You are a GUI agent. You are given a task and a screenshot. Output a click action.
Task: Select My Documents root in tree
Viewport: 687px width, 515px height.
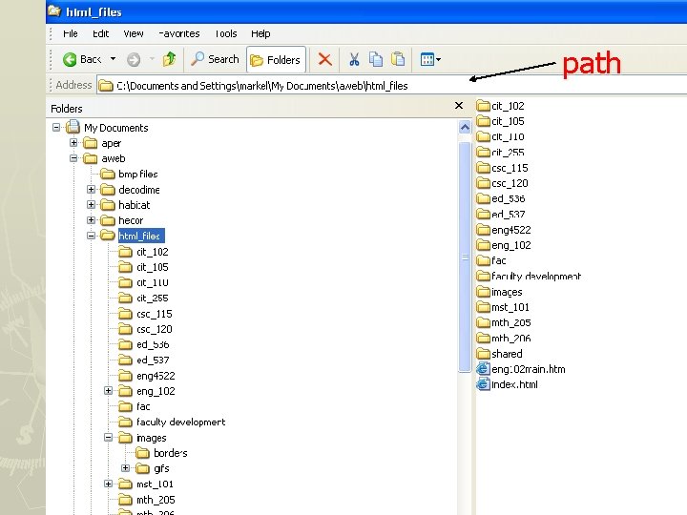click(x=116, y=128)
